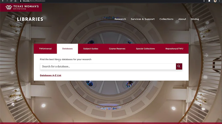Open the About menu
222x124 pixels.
tap(182, 19)
